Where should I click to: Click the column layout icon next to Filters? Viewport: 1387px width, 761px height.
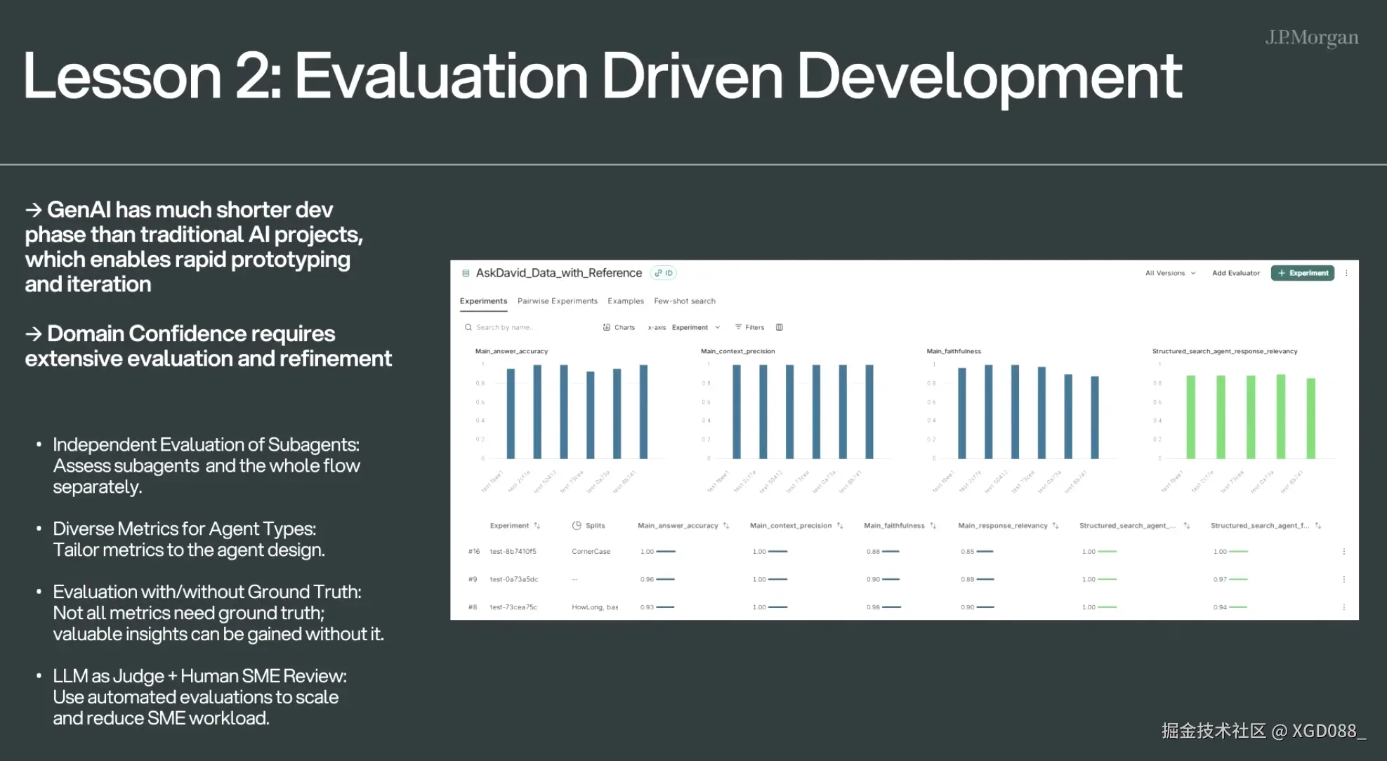(779, 327)
